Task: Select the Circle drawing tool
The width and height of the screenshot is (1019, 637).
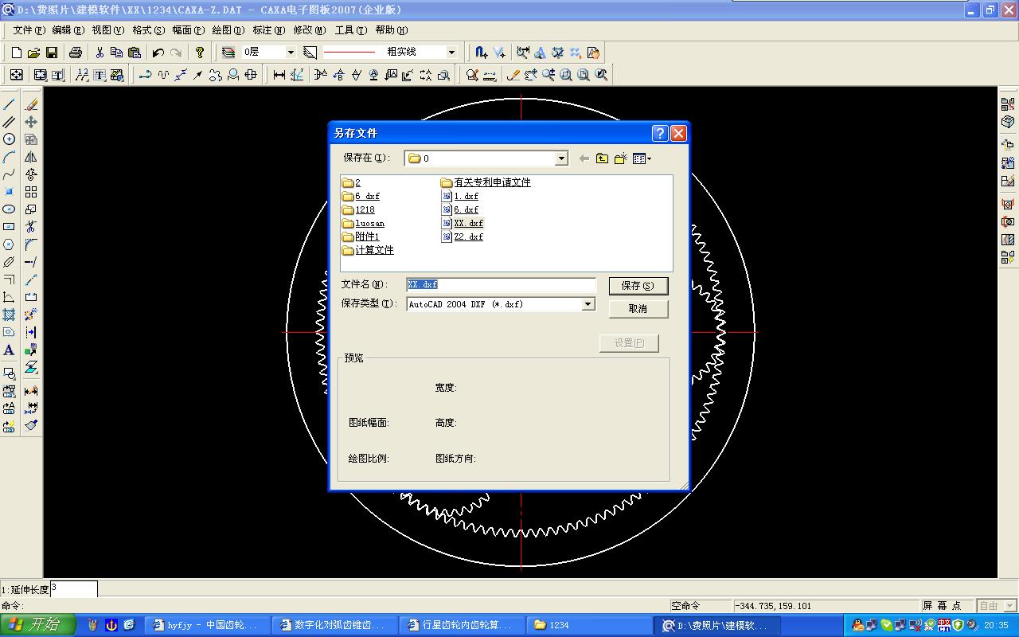Action: (9, 139)
